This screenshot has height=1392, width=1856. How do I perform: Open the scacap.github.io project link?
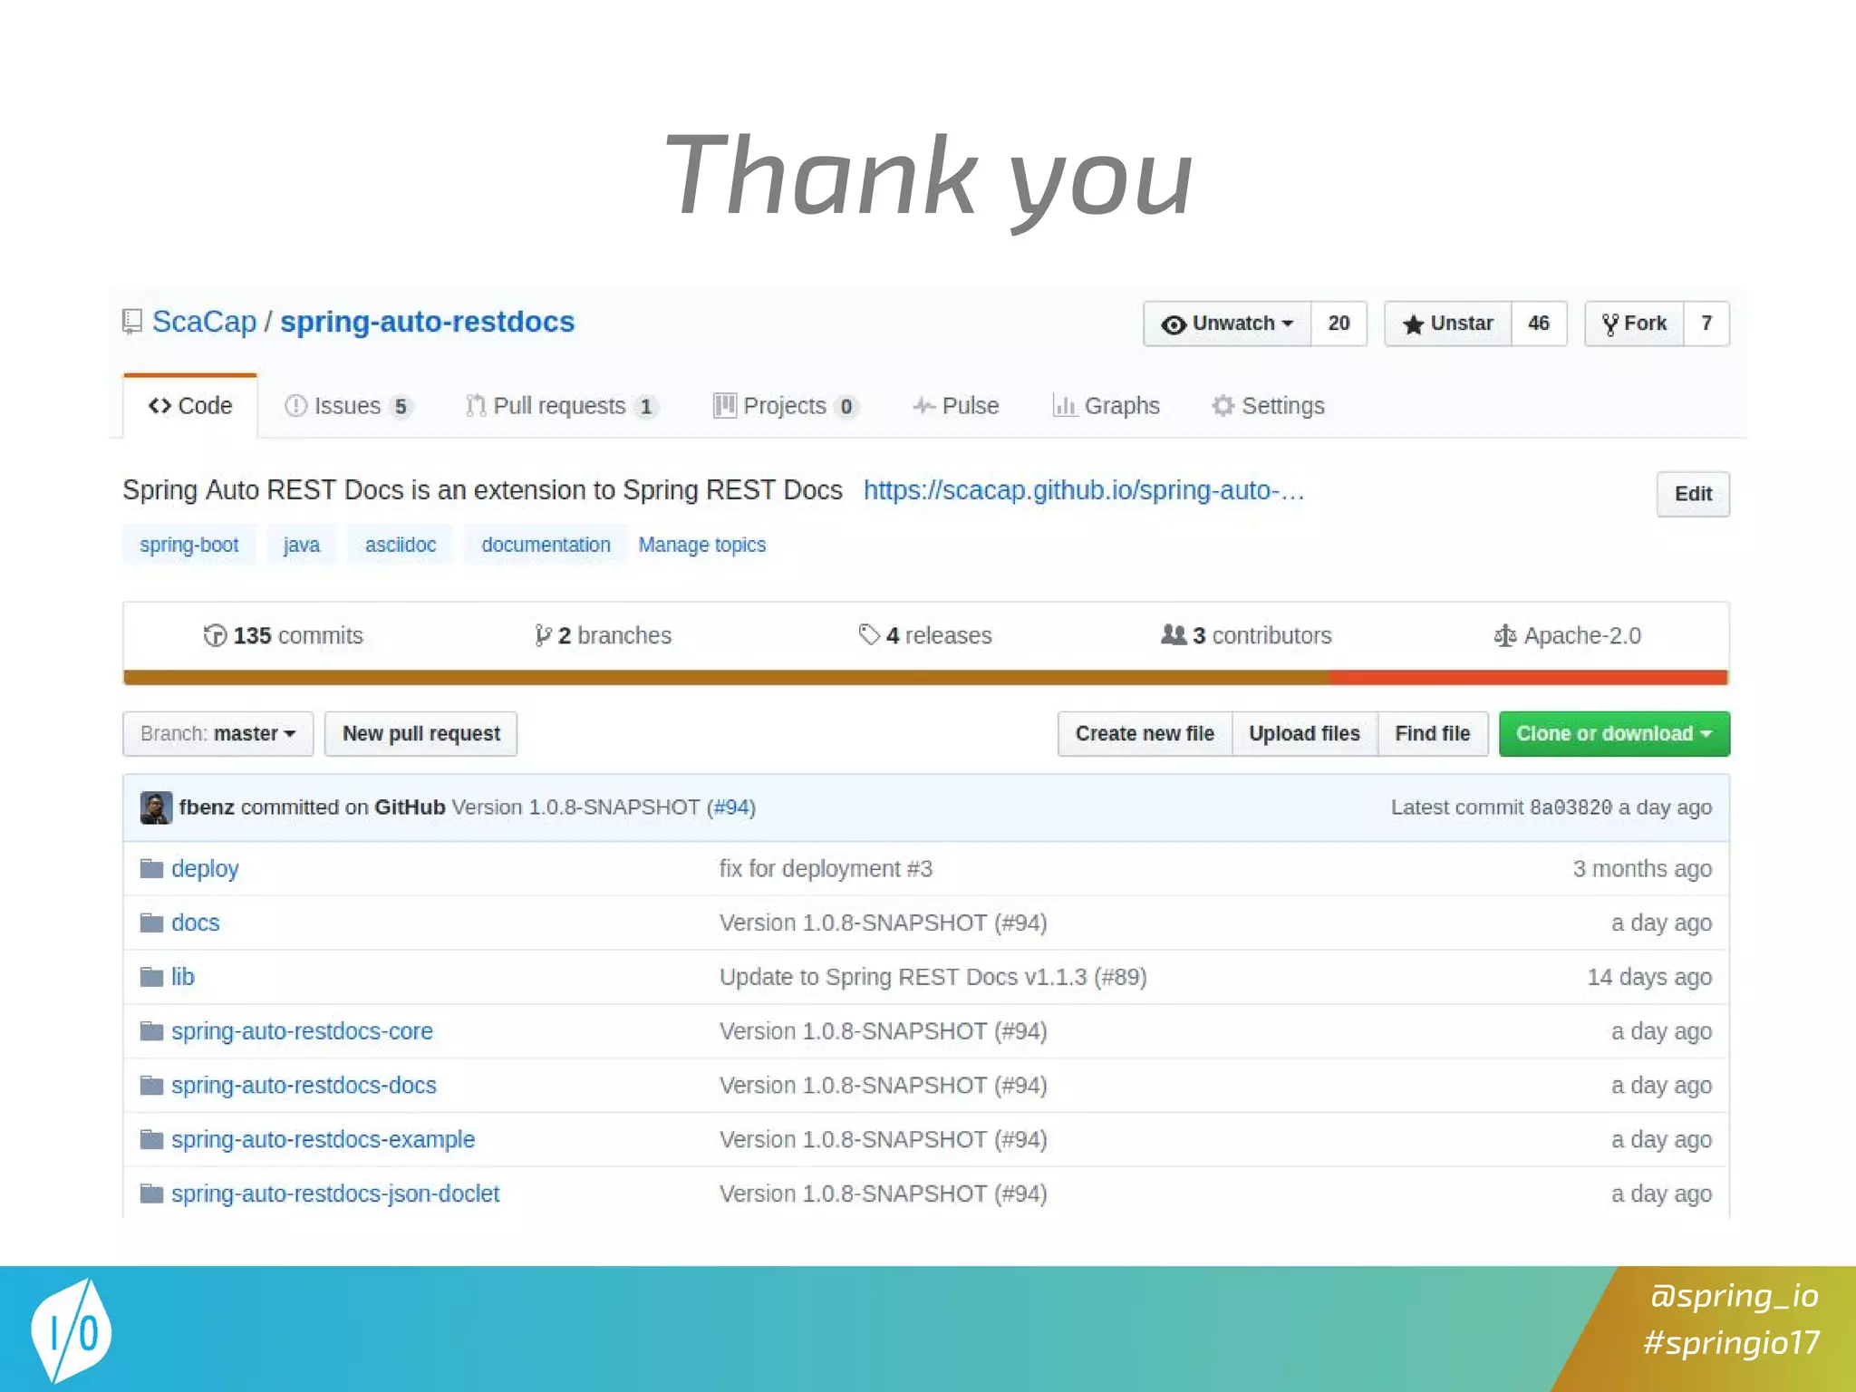[x=1083, y=490]
